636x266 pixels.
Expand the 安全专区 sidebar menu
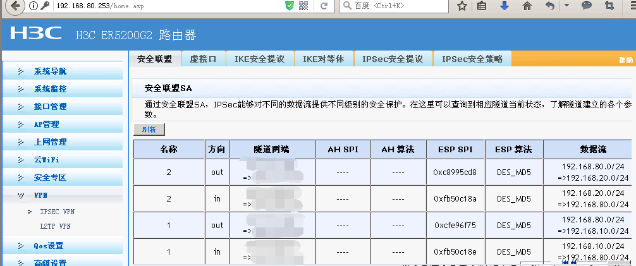pos(63,177)
